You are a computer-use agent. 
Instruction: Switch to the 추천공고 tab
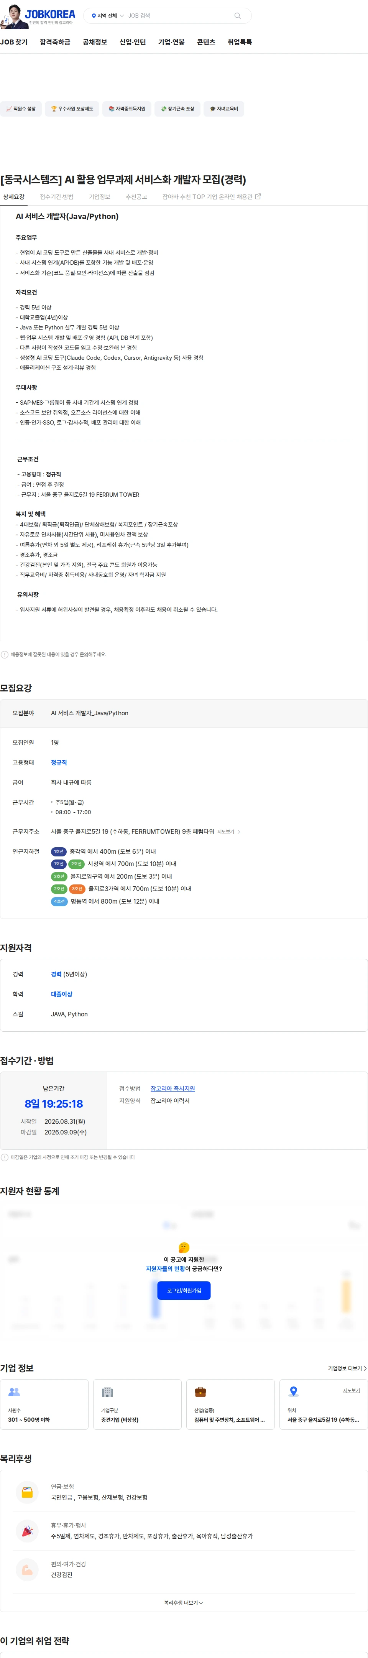136,197
